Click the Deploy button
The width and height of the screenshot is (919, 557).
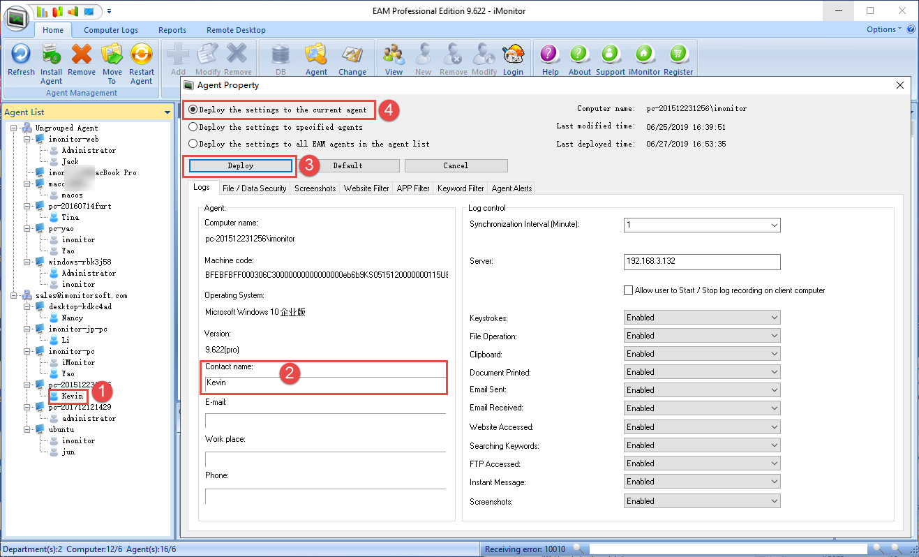(x=241, y=165)
